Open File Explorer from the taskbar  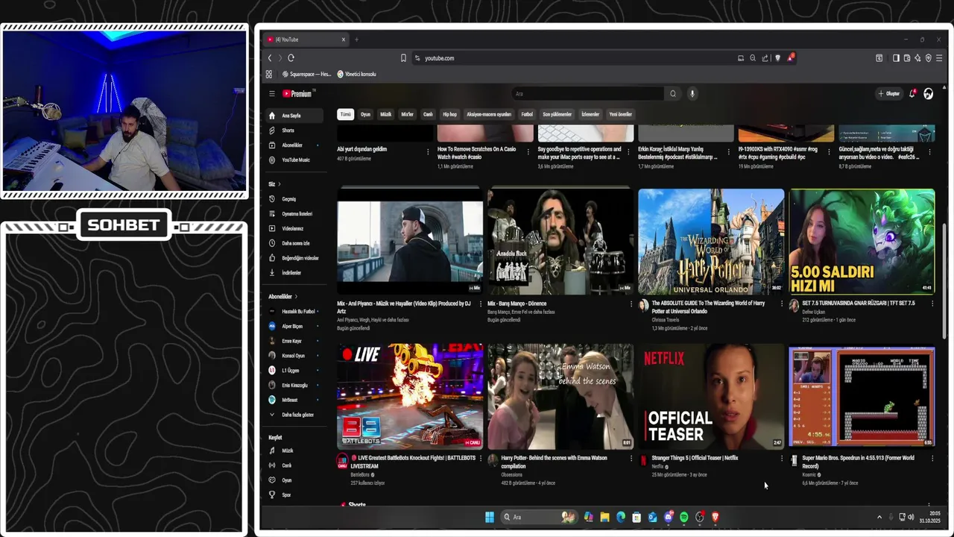(x=604, y=517)
